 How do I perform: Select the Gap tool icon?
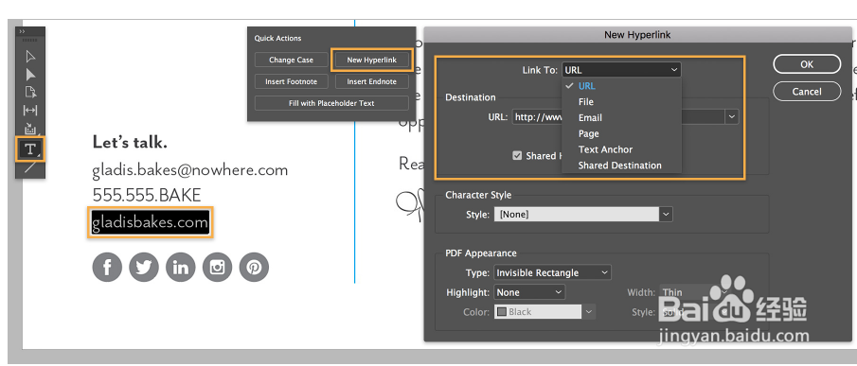tap(30, 111)
